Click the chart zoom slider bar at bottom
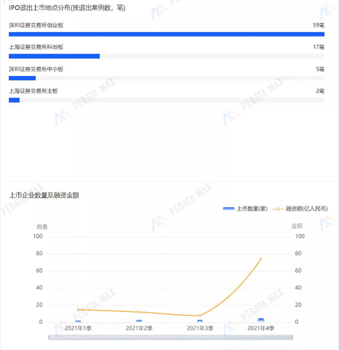 tap(171, 337)
